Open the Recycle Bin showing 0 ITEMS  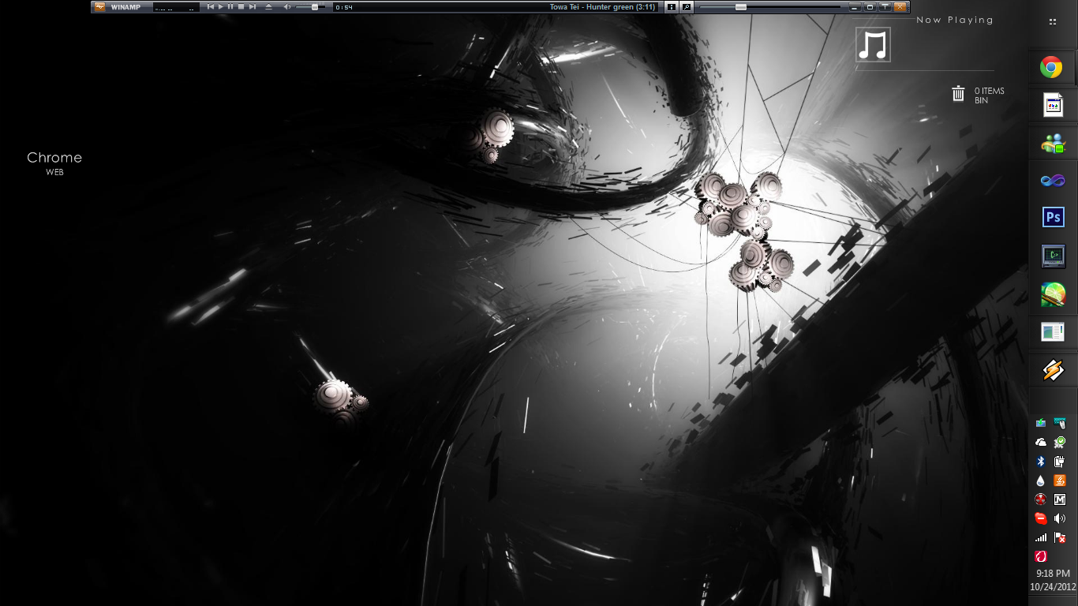click(957, 94)
